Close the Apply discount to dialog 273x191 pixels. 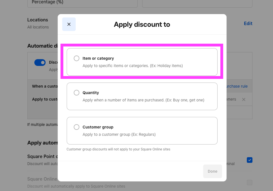[x=69, y=24]
